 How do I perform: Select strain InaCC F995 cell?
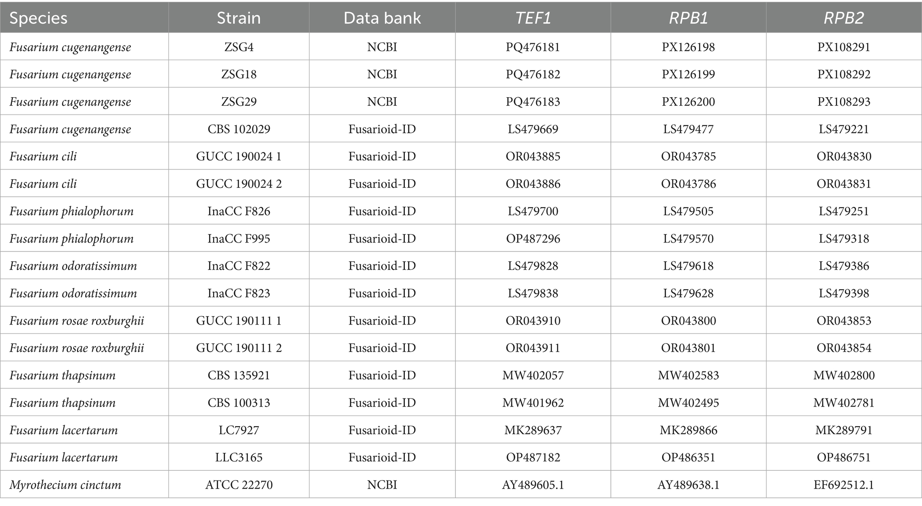pyautogui.click(x=239, y=239)
